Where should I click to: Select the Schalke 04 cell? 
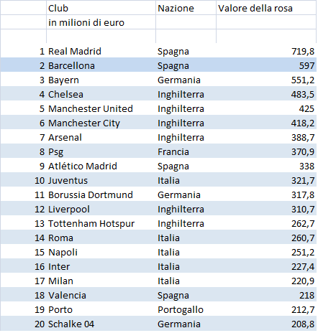(101, 324)
